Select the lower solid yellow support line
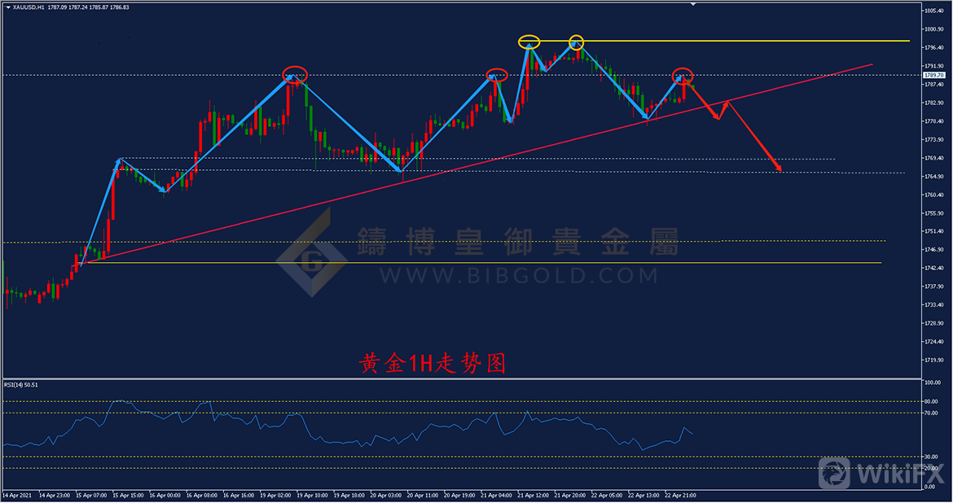This screenshot has height=503, width=953. 489,263
